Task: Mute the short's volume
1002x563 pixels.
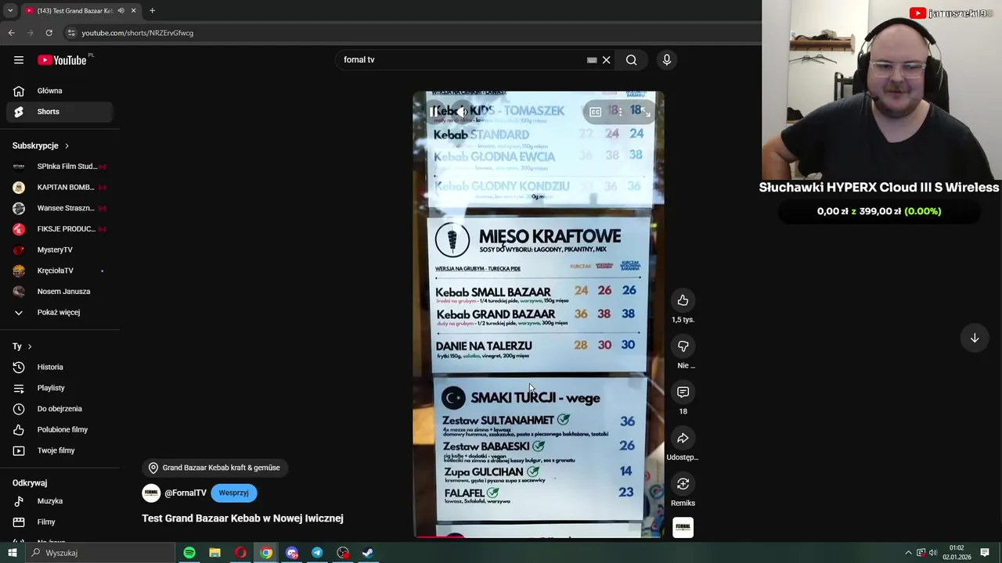Action: [460, 112]
